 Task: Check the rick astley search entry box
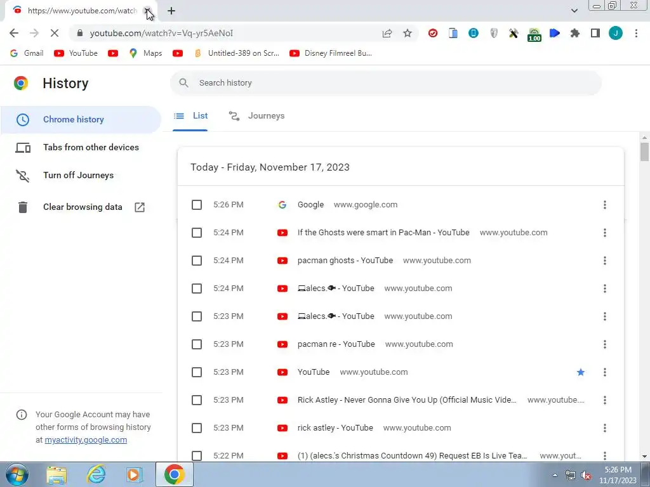tap(197, 428)
